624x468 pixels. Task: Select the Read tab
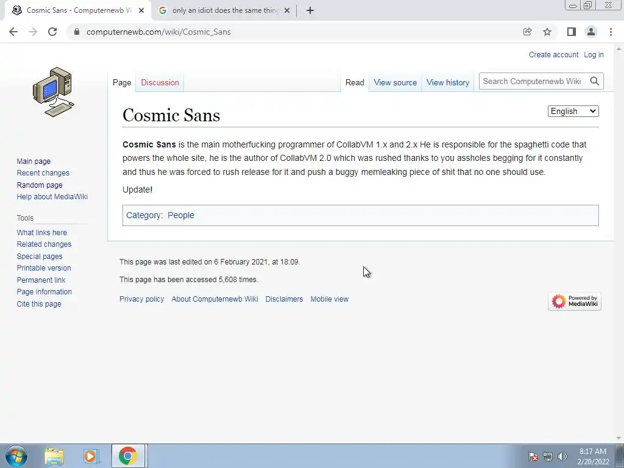point(355,82)
